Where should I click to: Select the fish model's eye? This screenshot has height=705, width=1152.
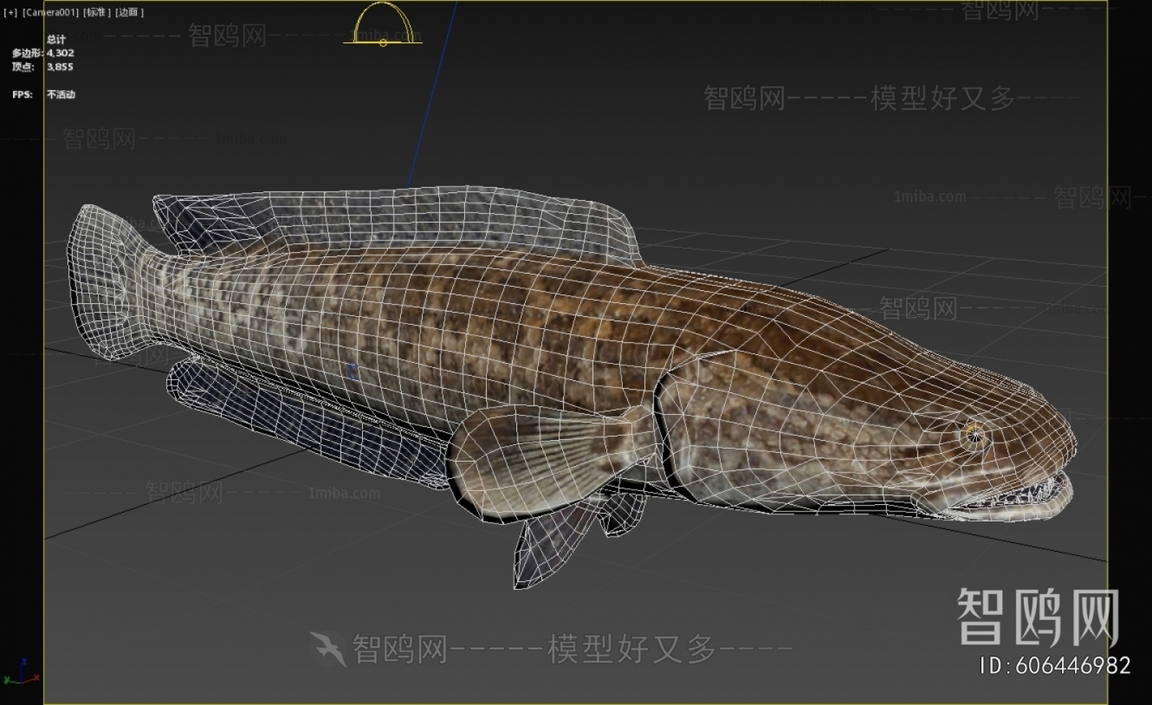(975, 435)
